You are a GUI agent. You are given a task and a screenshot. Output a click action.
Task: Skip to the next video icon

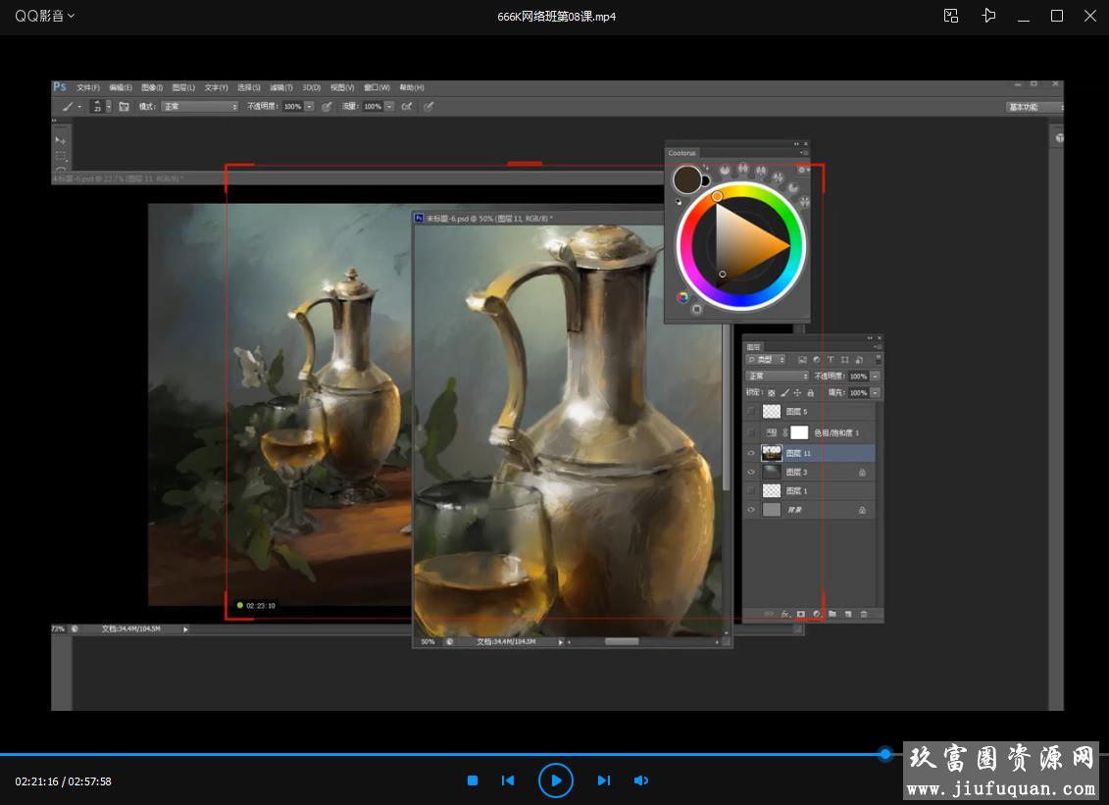(604, 780)
